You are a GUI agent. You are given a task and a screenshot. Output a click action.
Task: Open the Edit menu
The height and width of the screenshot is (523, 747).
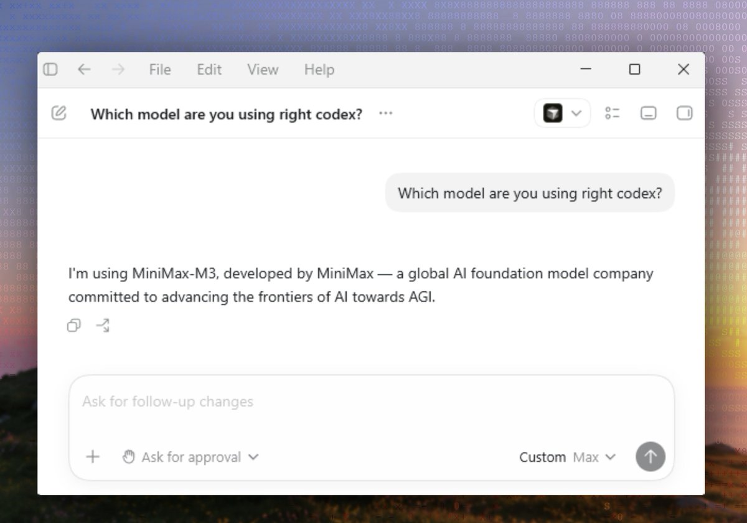[209, 70]
